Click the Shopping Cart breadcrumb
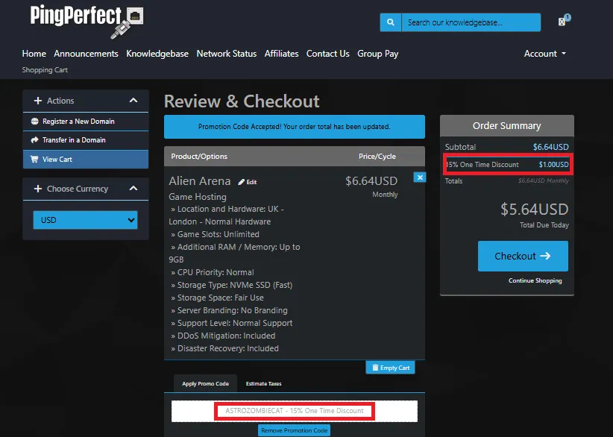Viewport: 613px width, 437px height. [45, 70]
